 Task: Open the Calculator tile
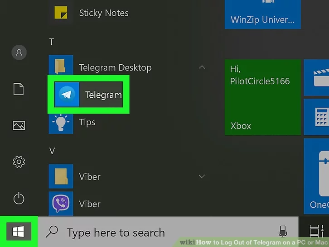316,117
